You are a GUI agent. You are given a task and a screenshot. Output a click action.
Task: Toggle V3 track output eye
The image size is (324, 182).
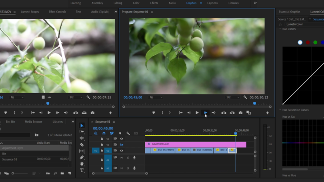(x=121, y=139)
